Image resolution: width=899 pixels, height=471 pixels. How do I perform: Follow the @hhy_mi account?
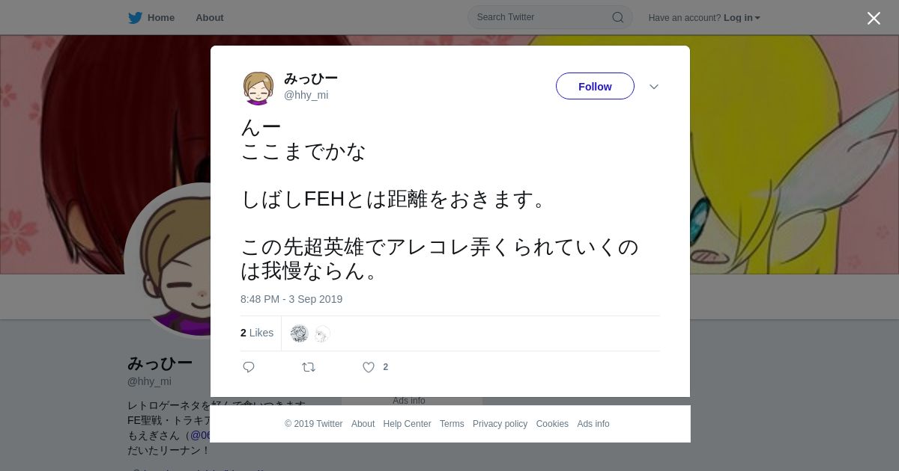(595, 86)
